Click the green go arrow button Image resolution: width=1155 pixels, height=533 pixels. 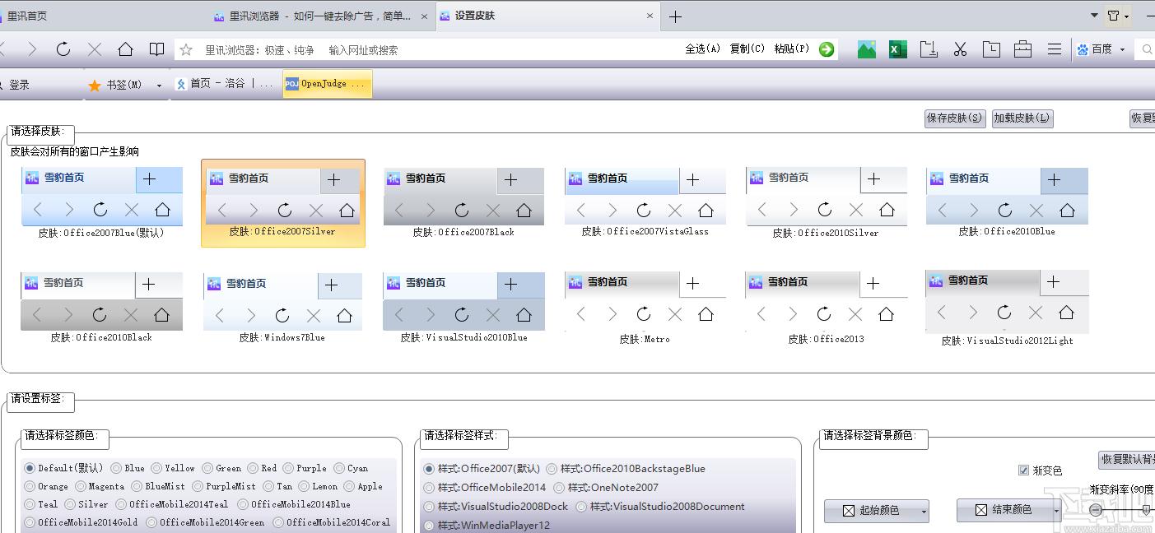click(x=827, y=49)
